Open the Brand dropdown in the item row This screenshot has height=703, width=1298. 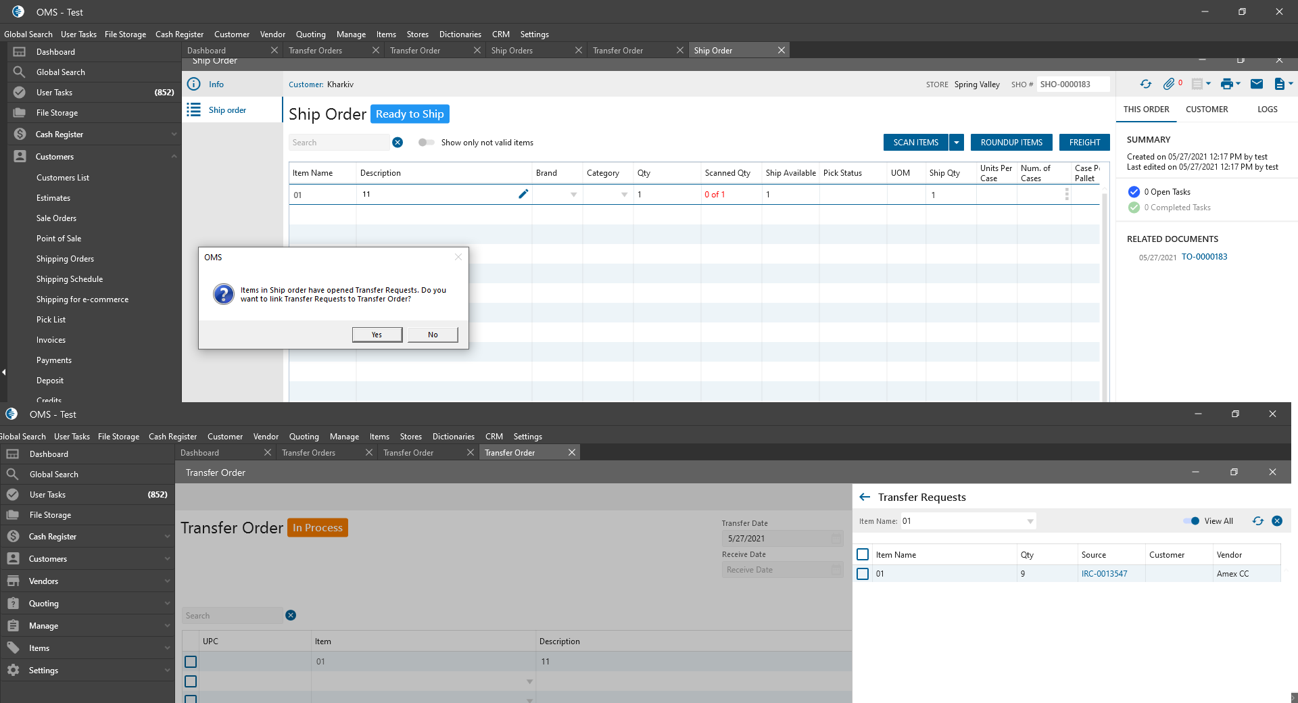tap(573, 195)
